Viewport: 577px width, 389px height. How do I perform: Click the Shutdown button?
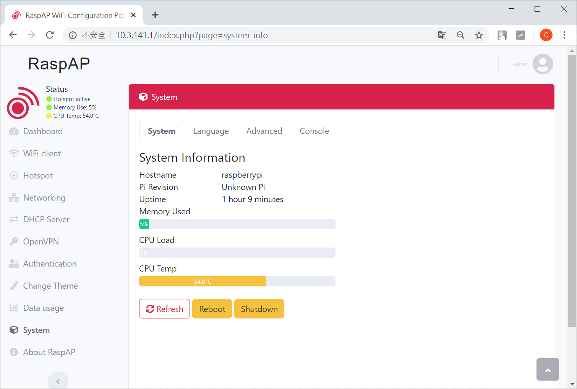click(259, 309)
